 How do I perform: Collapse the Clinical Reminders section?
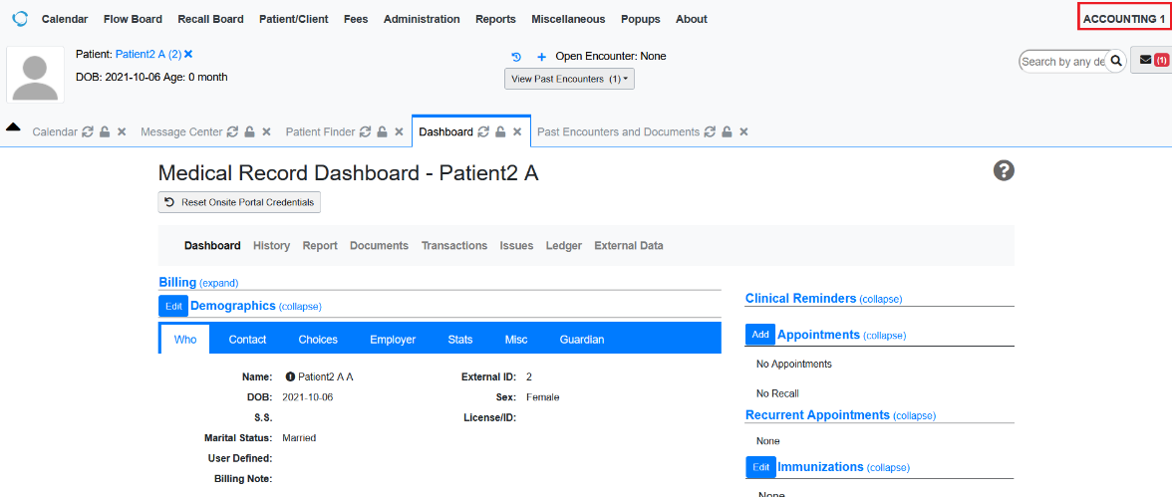pyautogui.click(x=881, y=299)
